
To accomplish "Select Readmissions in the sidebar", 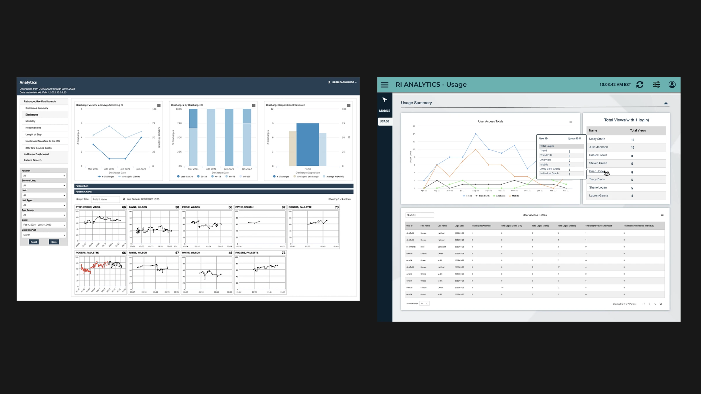I will point(33,128).
